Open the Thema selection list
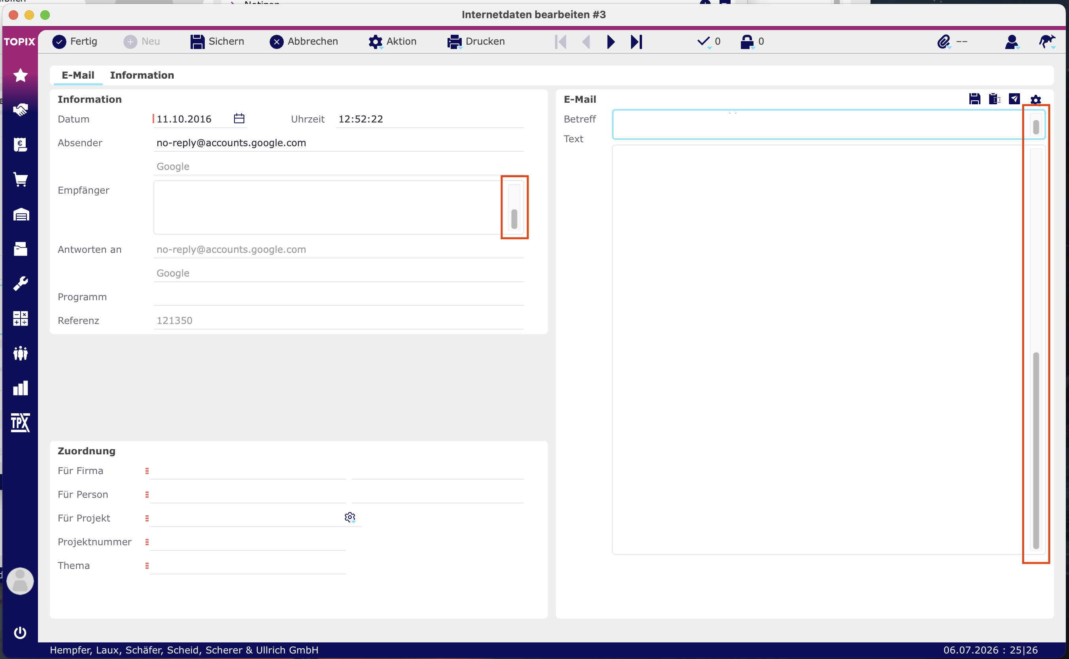This screenshot has width=1069, height=659. [147, 565]
